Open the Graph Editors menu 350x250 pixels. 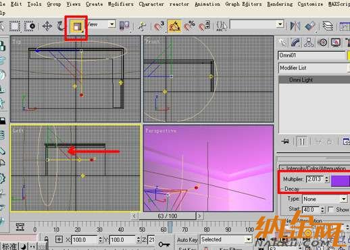tap(244, 4)
